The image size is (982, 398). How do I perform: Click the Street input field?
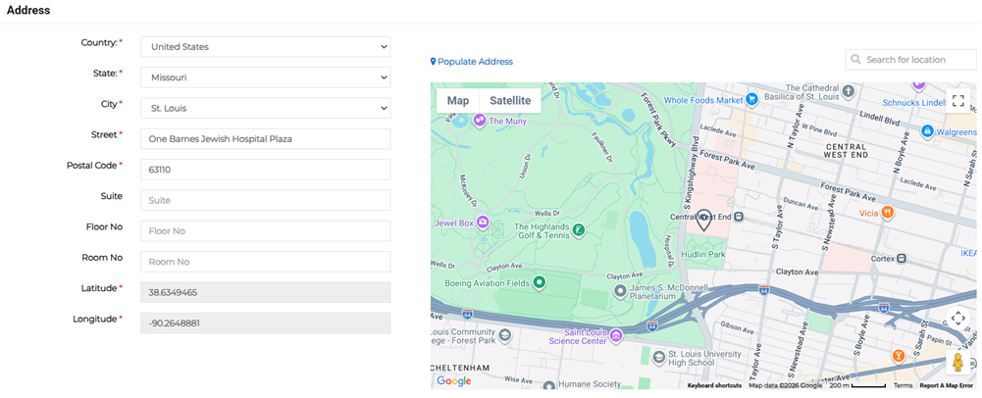(x=266, y=139)
